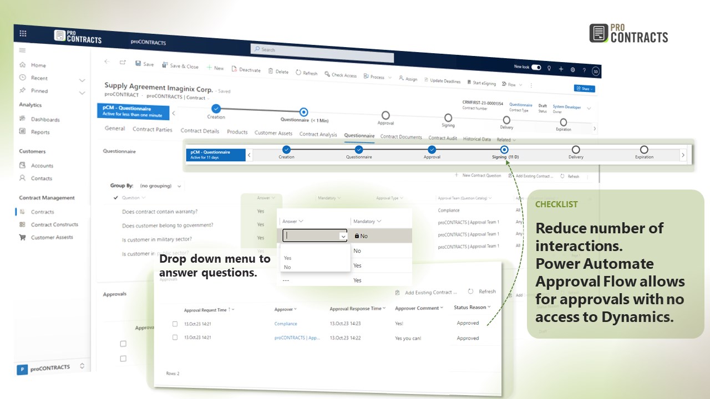
Task: Click Add Existing Contract in Approvals panel
Action: coord(426,292)
